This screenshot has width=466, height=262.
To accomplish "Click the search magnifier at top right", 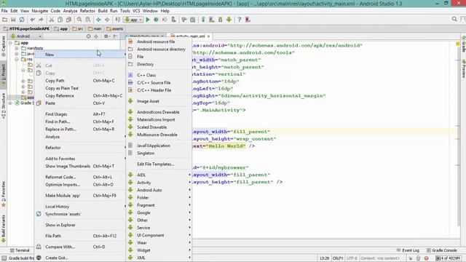I will pos(454,20).
